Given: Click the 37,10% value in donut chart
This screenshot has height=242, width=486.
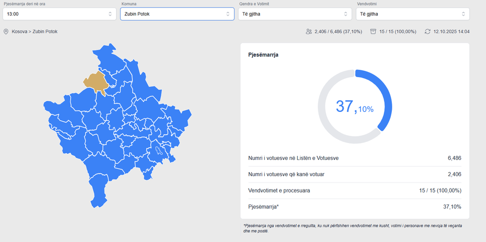Looking at the screenshot, I should point(355,107).
